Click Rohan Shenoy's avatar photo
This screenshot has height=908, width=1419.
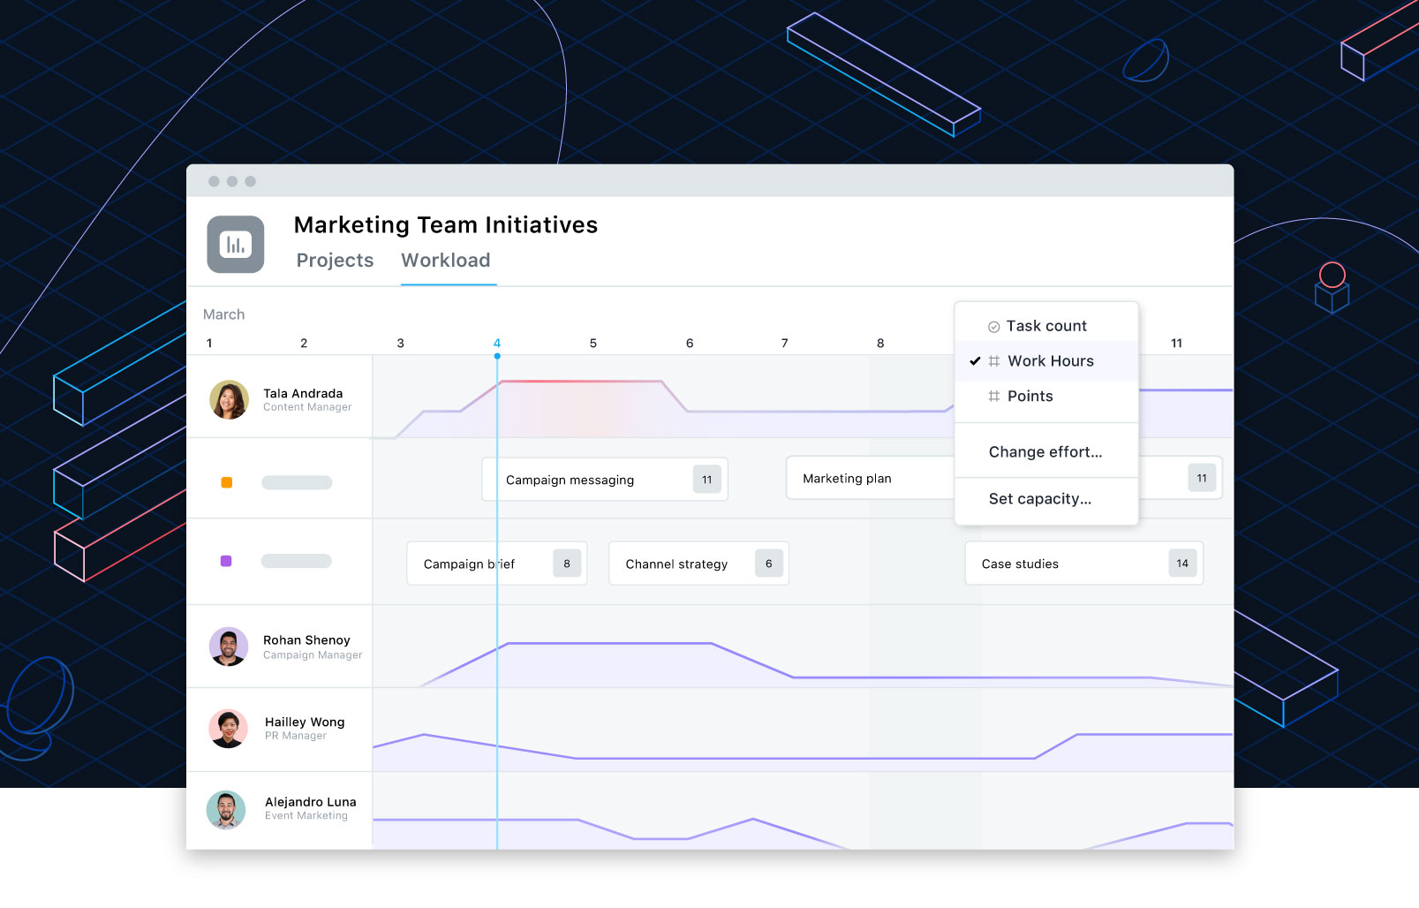coord(229,647)
